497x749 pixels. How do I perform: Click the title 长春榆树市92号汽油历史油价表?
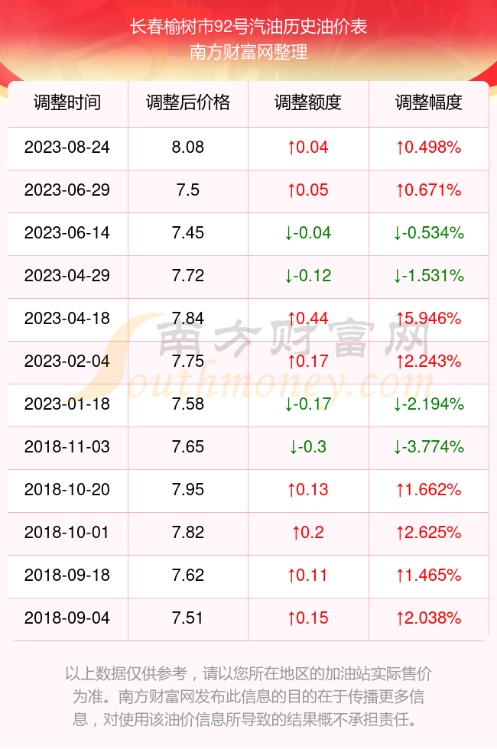[248, 26]
